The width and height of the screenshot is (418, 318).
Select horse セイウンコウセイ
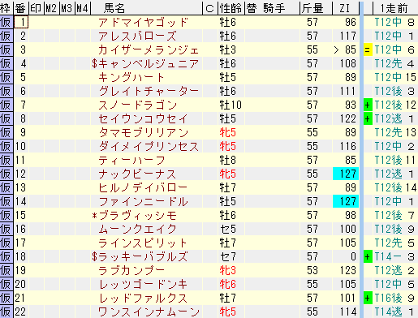pos(143,118)
